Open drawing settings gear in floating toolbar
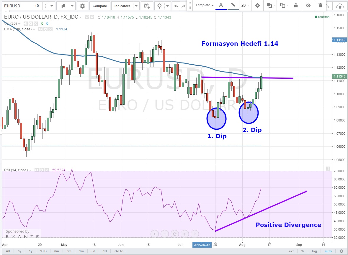This screenshot has height=255, width=348. coord(257,5)
